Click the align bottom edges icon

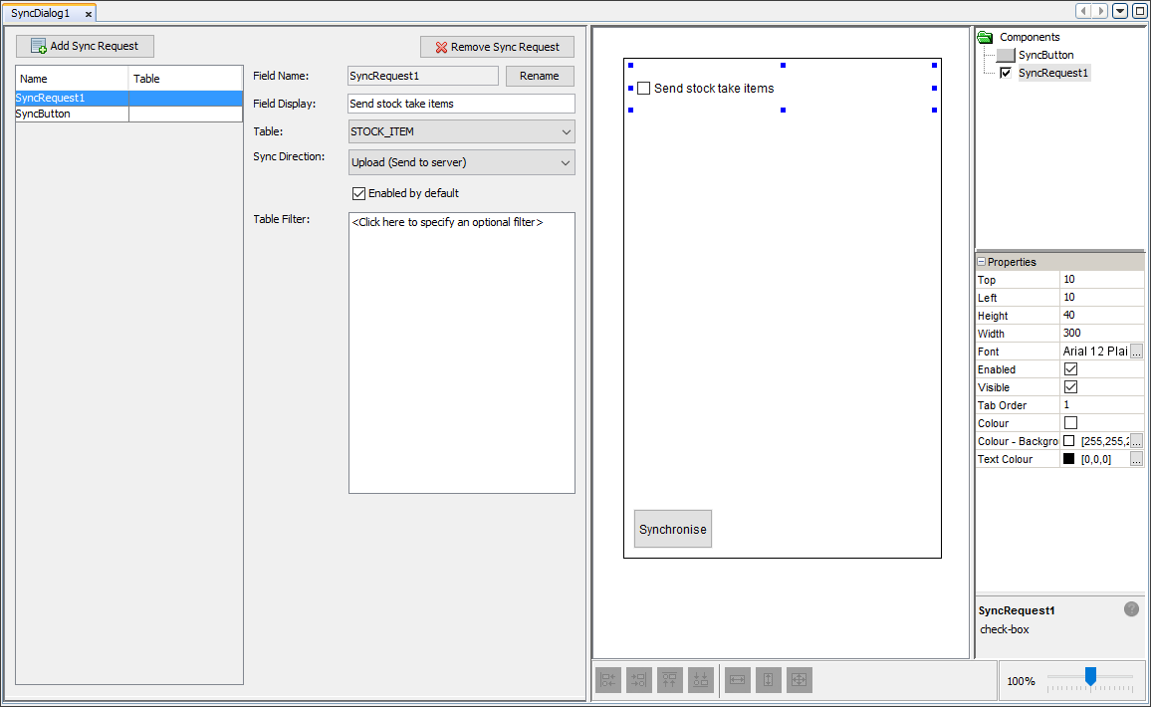point(700,680)
